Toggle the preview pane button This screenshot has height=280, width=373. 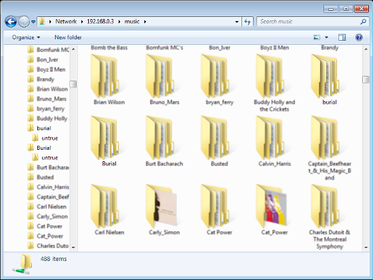click(342, 37)
